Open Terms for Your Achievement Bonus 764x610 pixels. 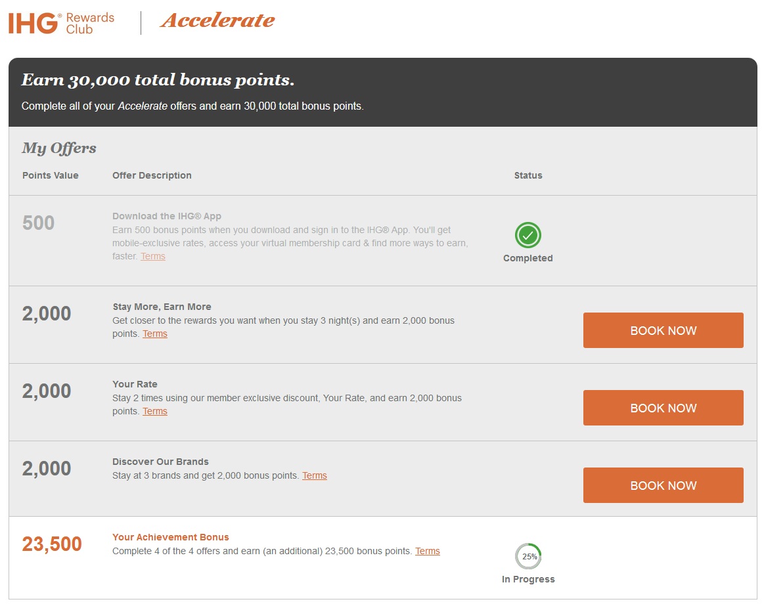coord(427,551)
